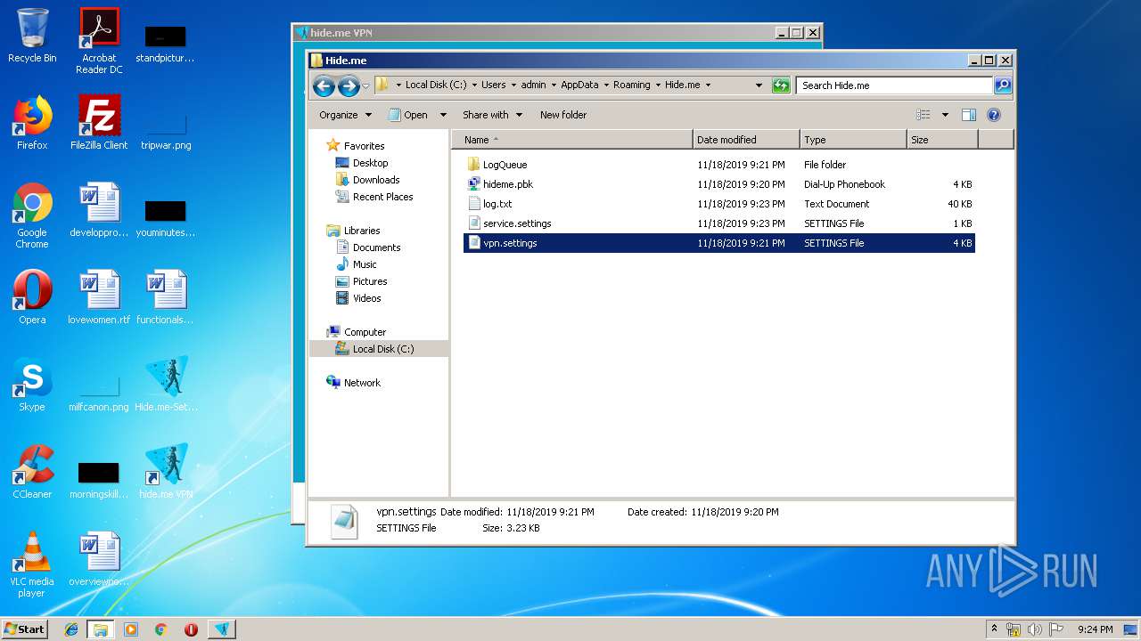Image resolution: width=1141 pixels, height=641 pixels.
Task: Click the Recycle Bin desktop icon
Action: pyautogui.click(x=32, y=36)
